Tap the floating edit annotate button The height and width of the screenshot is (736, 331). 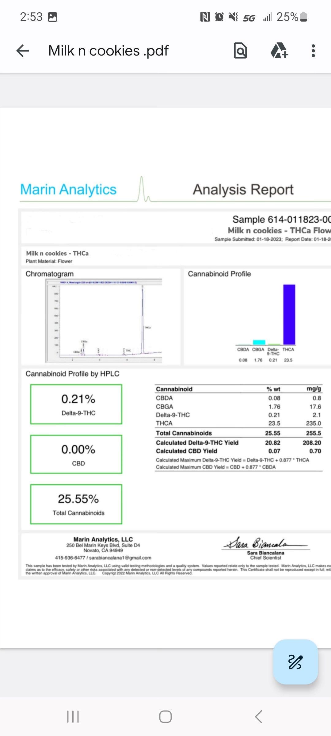coord(295,661)
